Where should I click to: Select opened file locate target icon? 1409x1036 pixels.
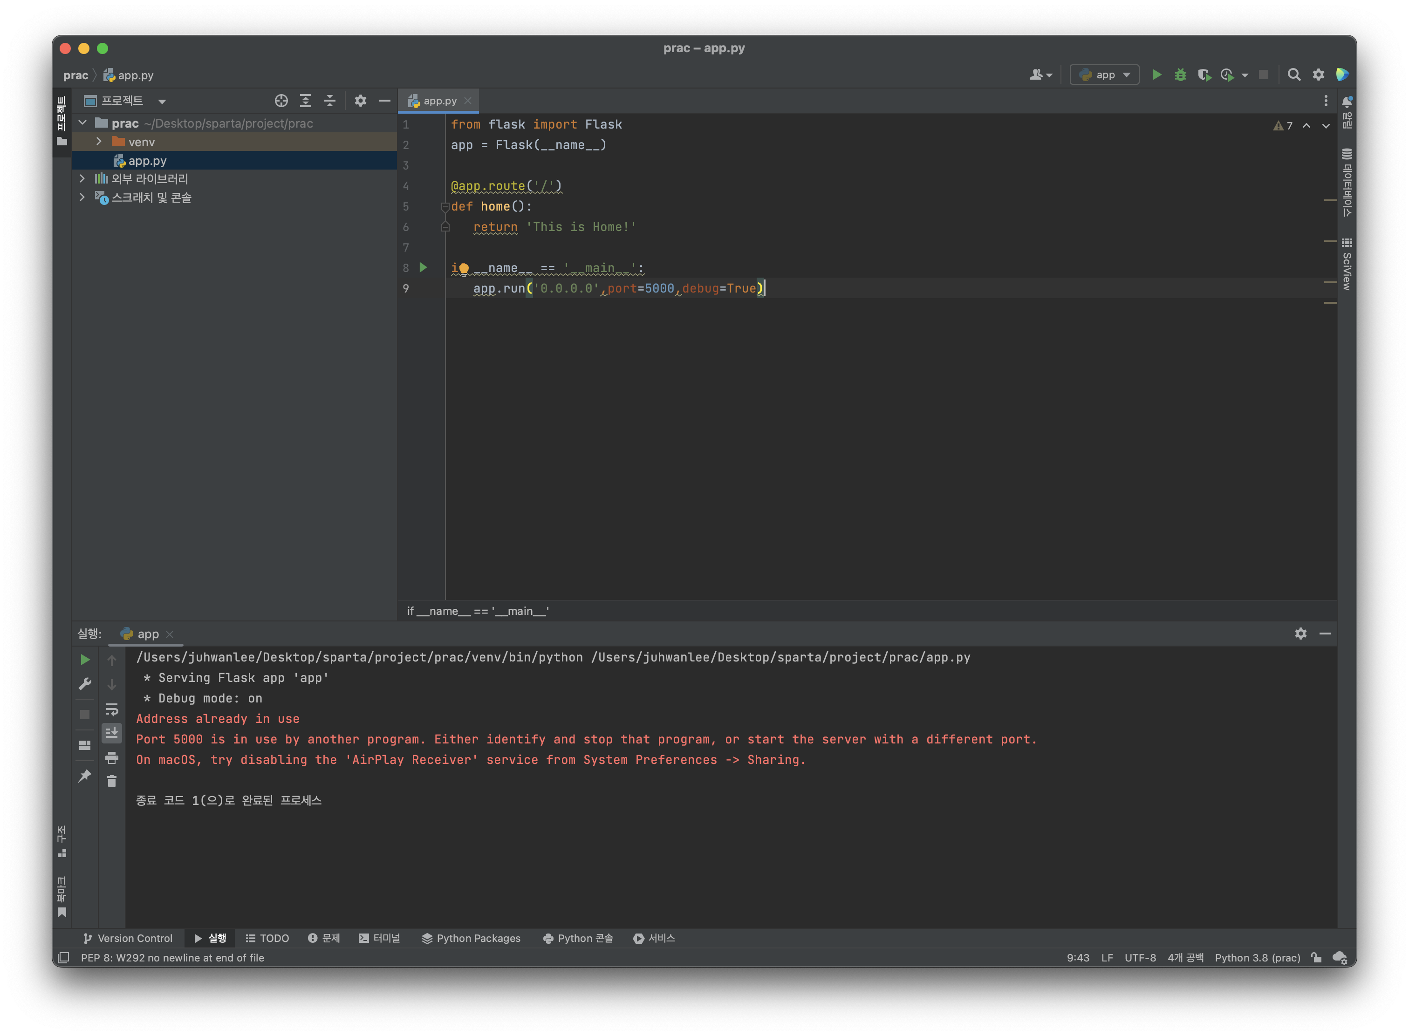click(x=281, y=100)
